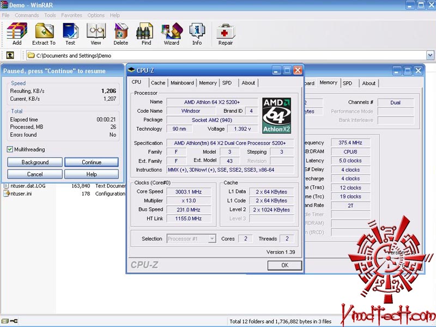Click the WinRAR title bar icon

(4, 5)
